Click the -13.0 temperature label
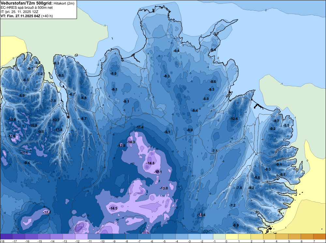Viewport: 326px width, 243px height. (164, 188)
